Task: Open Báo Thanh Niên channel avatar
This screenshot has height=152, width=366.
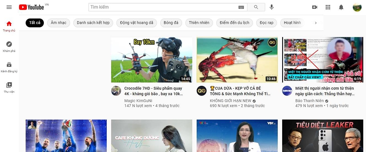Action: [x=287, y=91]
